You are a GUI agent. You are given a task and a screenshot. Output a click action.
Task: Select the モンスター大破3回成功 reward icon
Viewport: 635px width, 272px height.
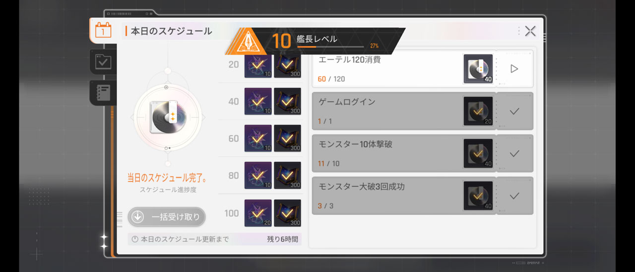478,196
